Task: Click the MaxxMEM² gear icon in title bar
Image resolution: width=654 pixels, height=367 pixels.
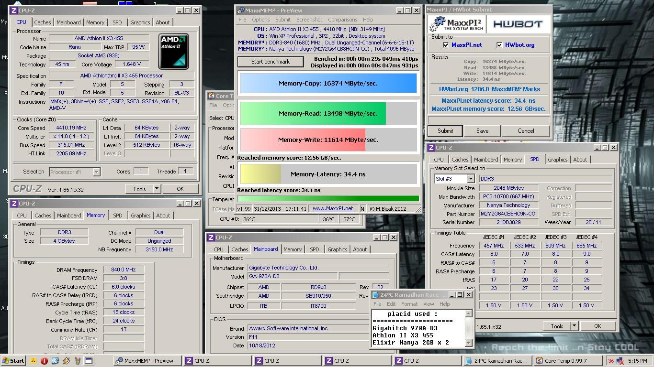Action: (241, 11)
